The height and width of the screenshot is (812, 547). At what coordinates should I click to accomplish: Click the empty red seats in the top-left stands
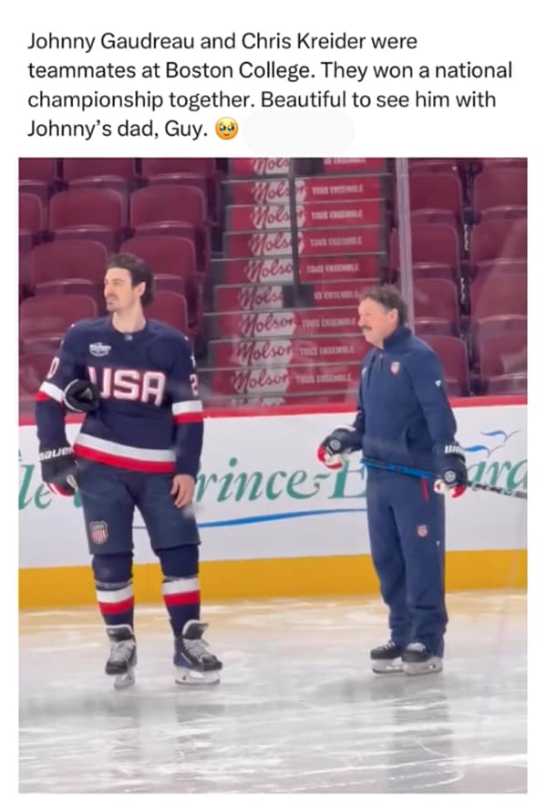[x=117, y=223]
